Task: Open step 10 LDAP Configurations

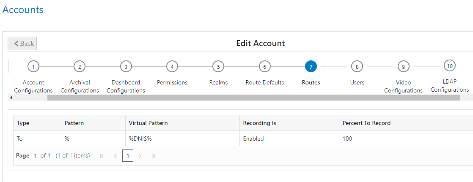Action: click(x=449, y=65)
